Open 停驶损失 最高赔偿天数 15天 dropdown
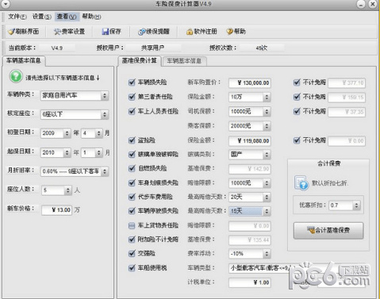Image resolution: width=380 pixels, height=299 pixels. pos(250,211)
